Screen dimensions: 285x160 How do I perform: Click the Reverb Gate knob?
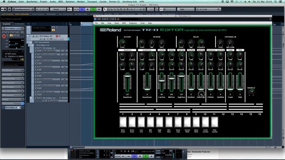tap(161, 43)
